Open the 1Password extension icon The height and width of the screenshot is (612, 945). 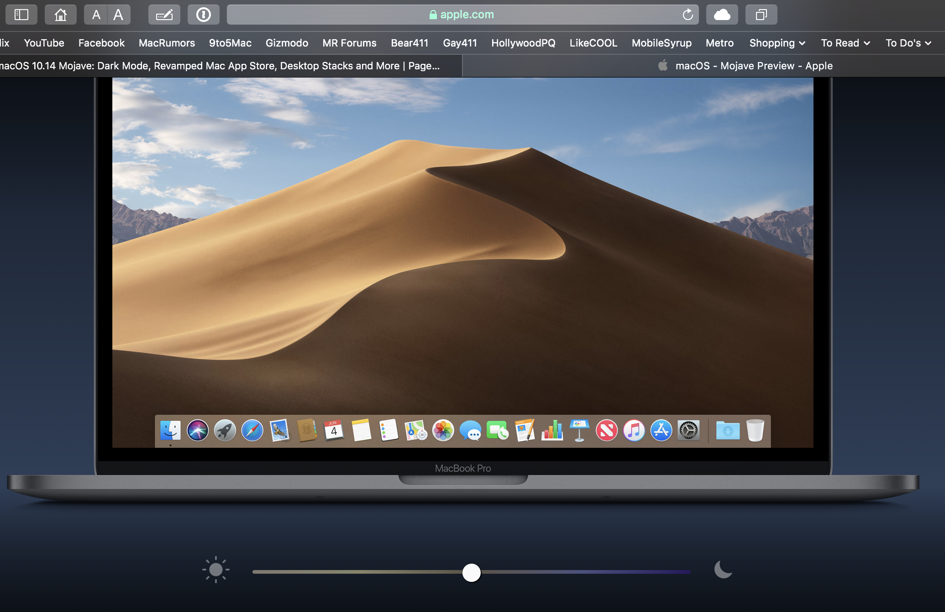tap(203, 15)
